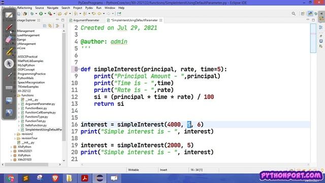Click 'return si' on line 13
This screenshot has width=325, height=183.
pyautogui.click(x=109, y=104)
